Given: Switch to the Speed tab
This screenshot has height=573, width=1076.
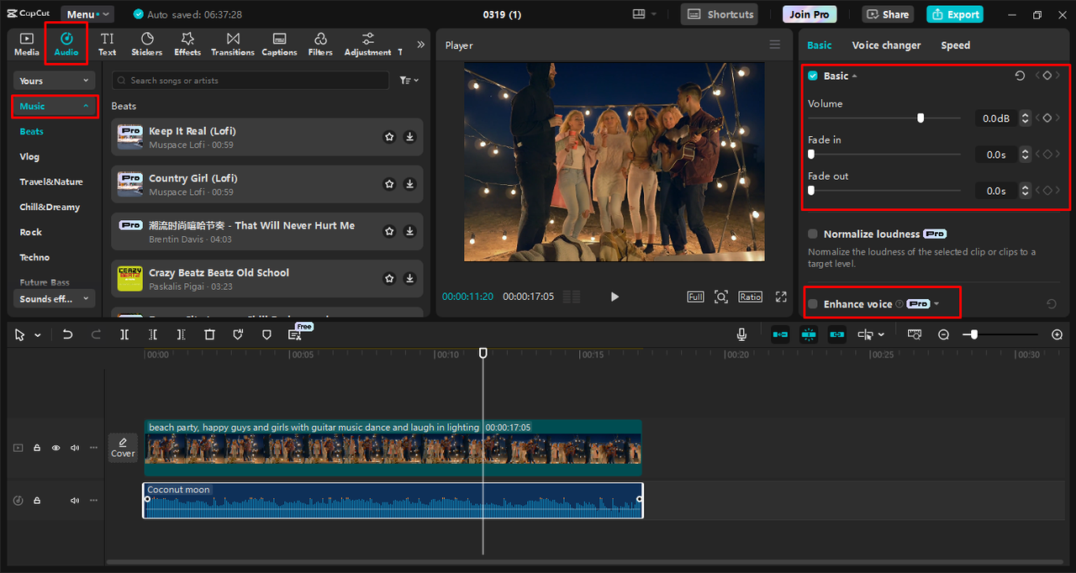Looking at the screenshot, I should [x=955, y=45].
